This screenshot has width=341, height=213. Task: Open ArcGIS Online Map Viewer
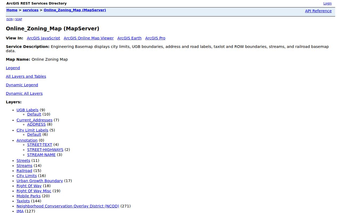(x=89, y=38)
